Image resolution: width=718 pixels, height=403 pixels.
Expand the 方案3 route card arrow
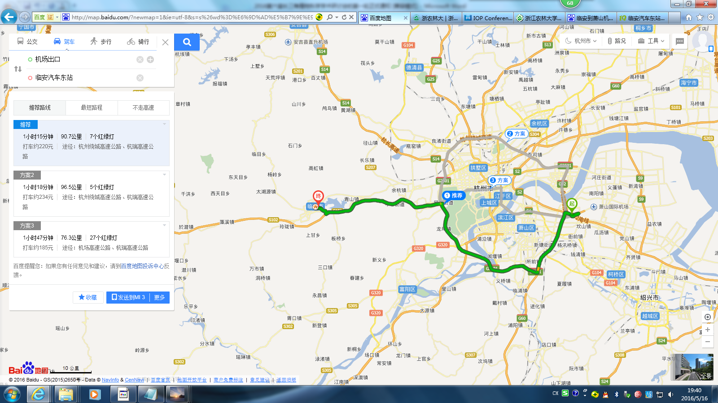click(x=165, y=225)
